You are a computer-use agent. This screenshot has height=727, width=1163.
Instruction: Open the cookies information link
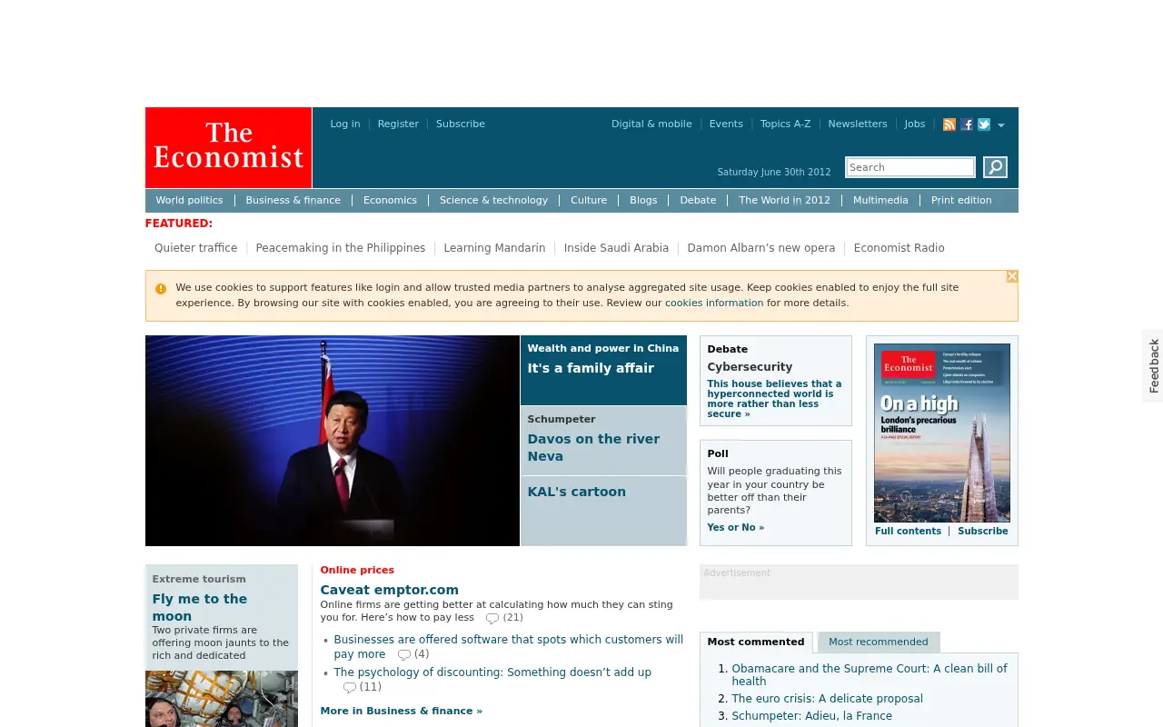point(714,304)
